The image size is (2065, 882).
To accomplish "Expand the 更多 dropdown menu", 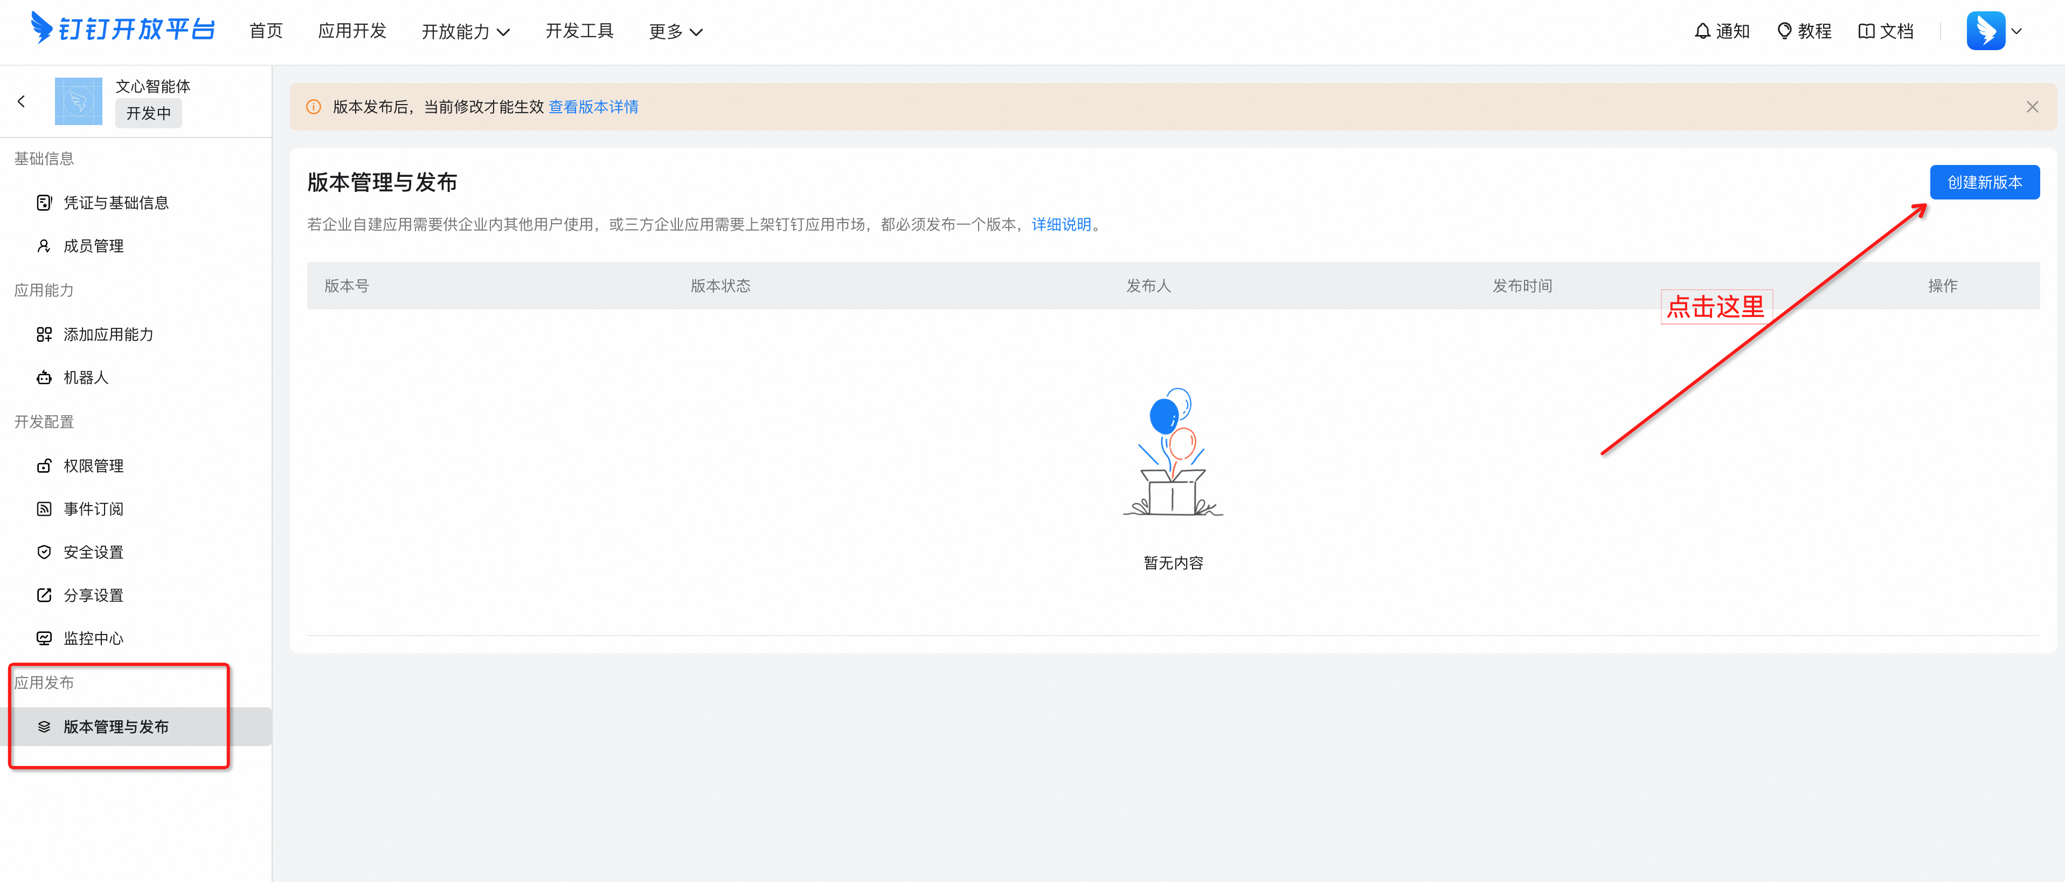I will coord(675,31).
